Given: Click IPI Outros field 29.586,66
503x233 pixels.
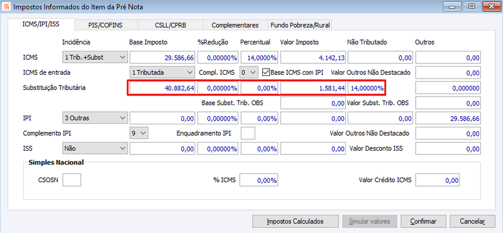Looking at the screenshot, I should point(448,118).
